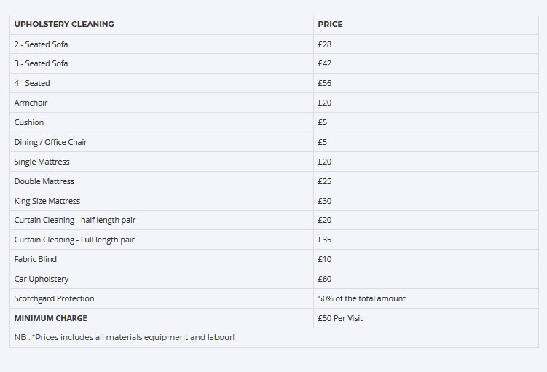Select the Cushion table entry
The width and height of the screenshot is (547, 372).
29,123
